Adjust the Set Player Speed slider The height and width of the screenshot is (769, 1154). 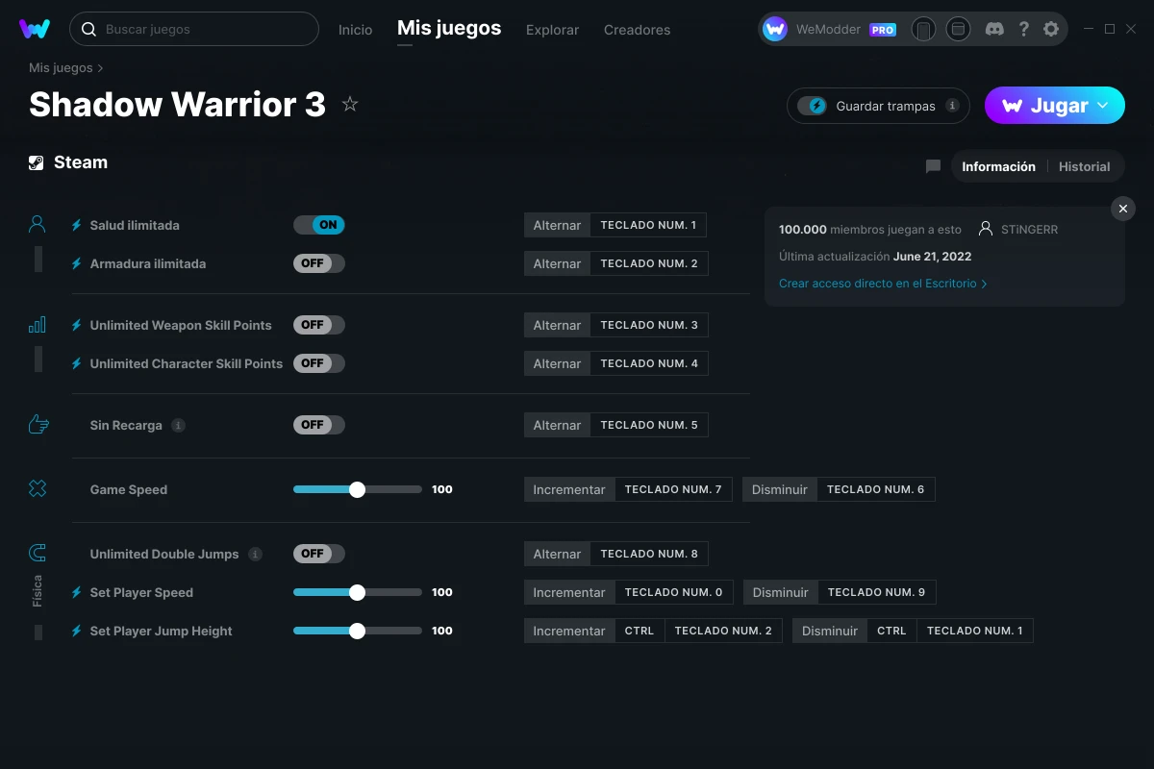click(358, 592)
